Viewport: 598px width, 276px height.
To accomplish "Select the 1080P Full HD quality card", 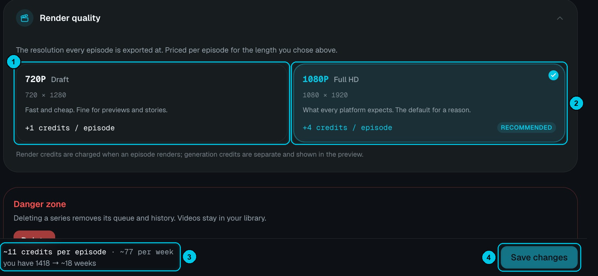I will [429, 103].
